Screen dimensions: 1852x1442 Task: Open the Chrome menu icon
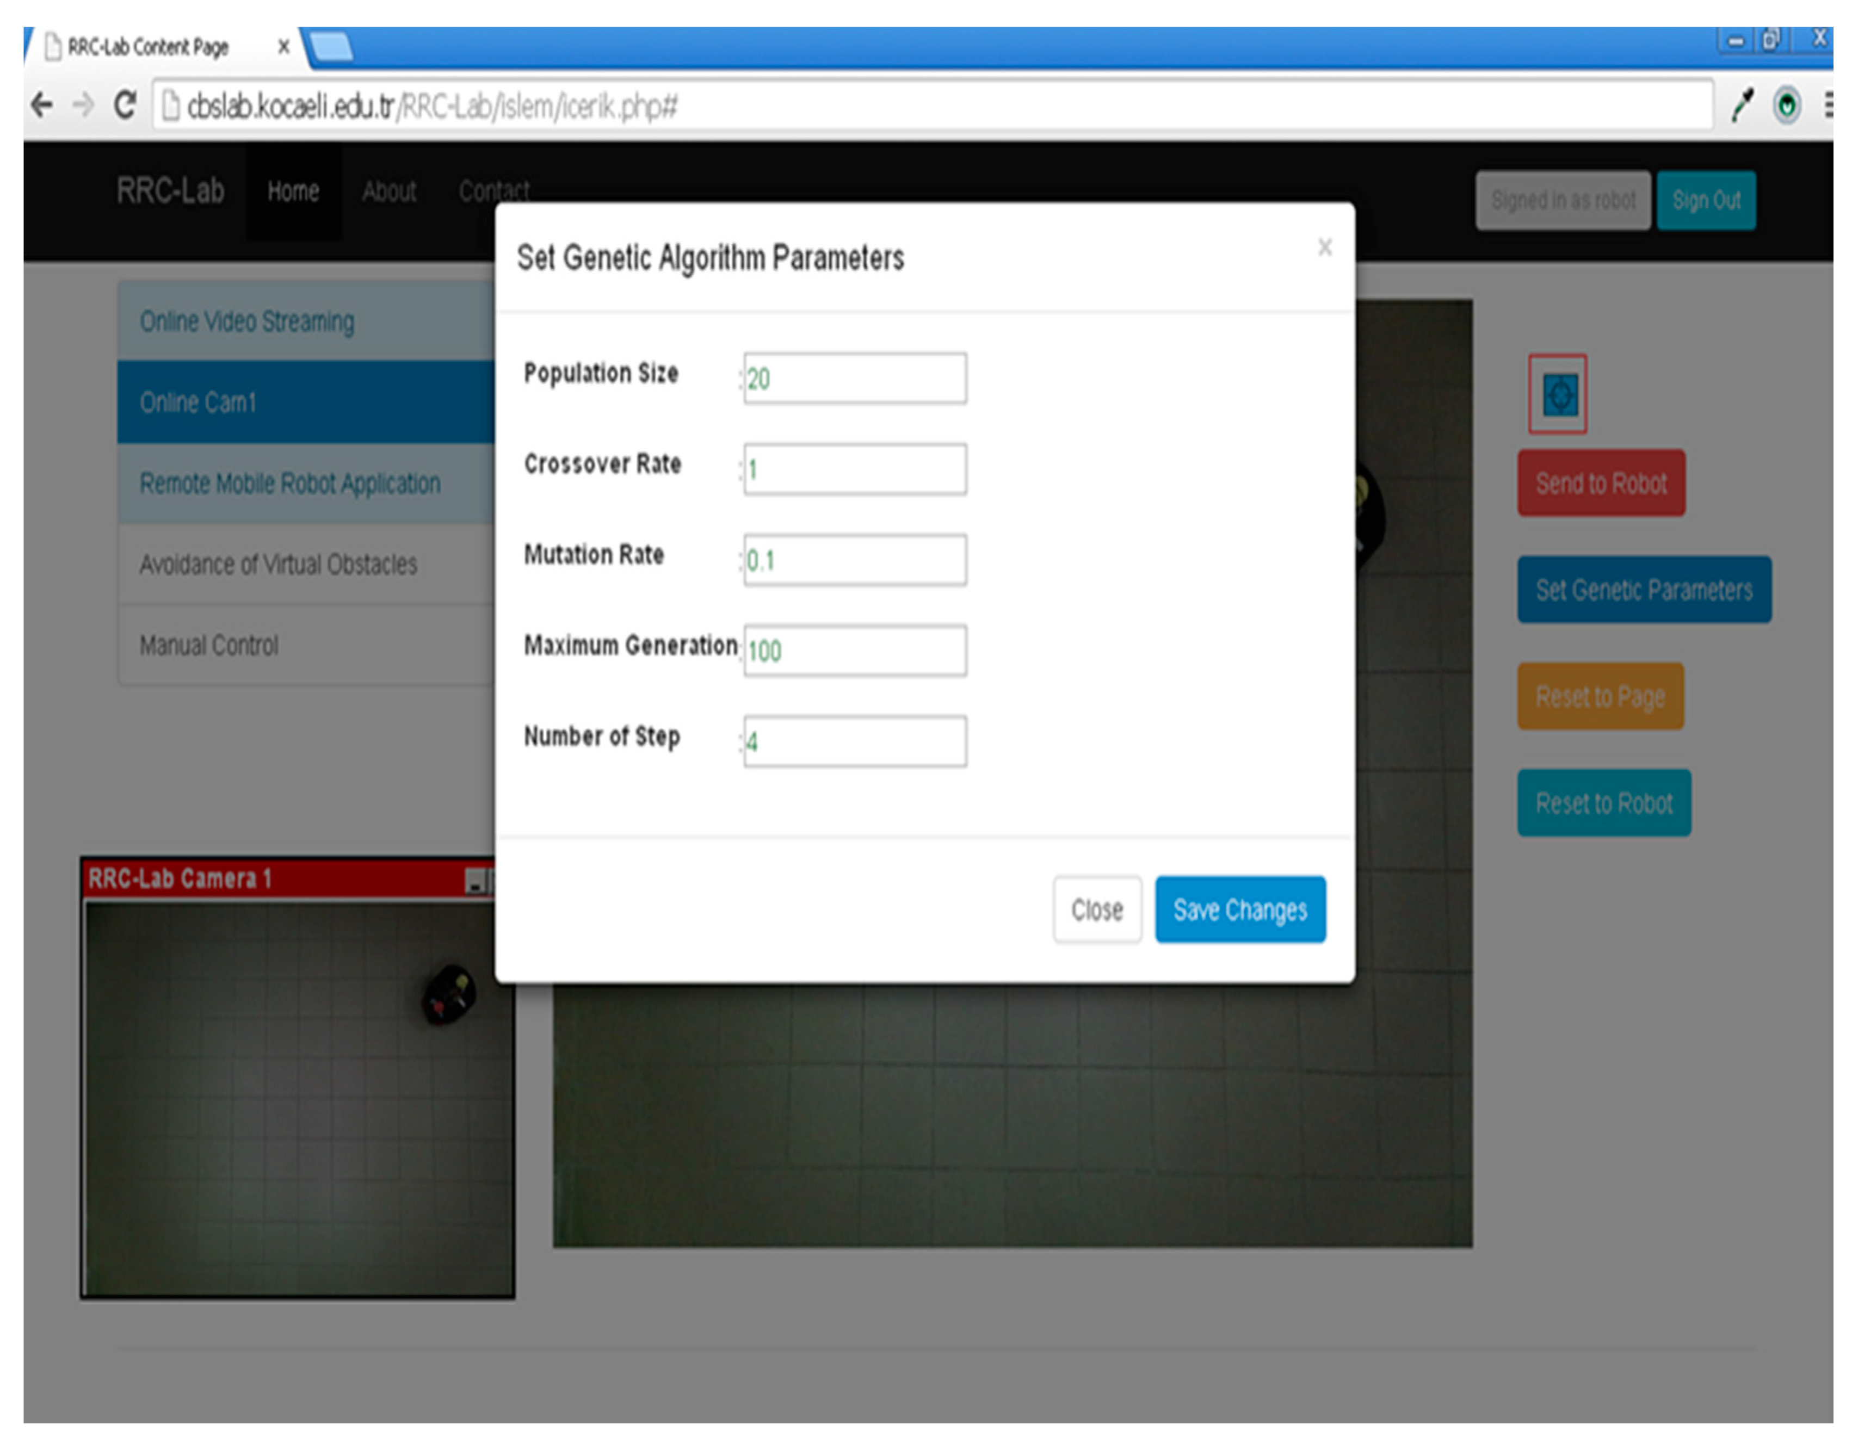click(x=1829, y=105)
